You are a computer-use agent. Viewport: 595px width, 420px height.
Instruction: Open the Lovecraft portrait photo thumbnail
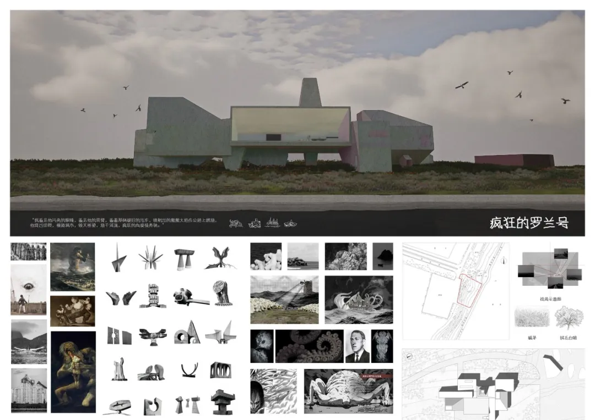[357, 346]
